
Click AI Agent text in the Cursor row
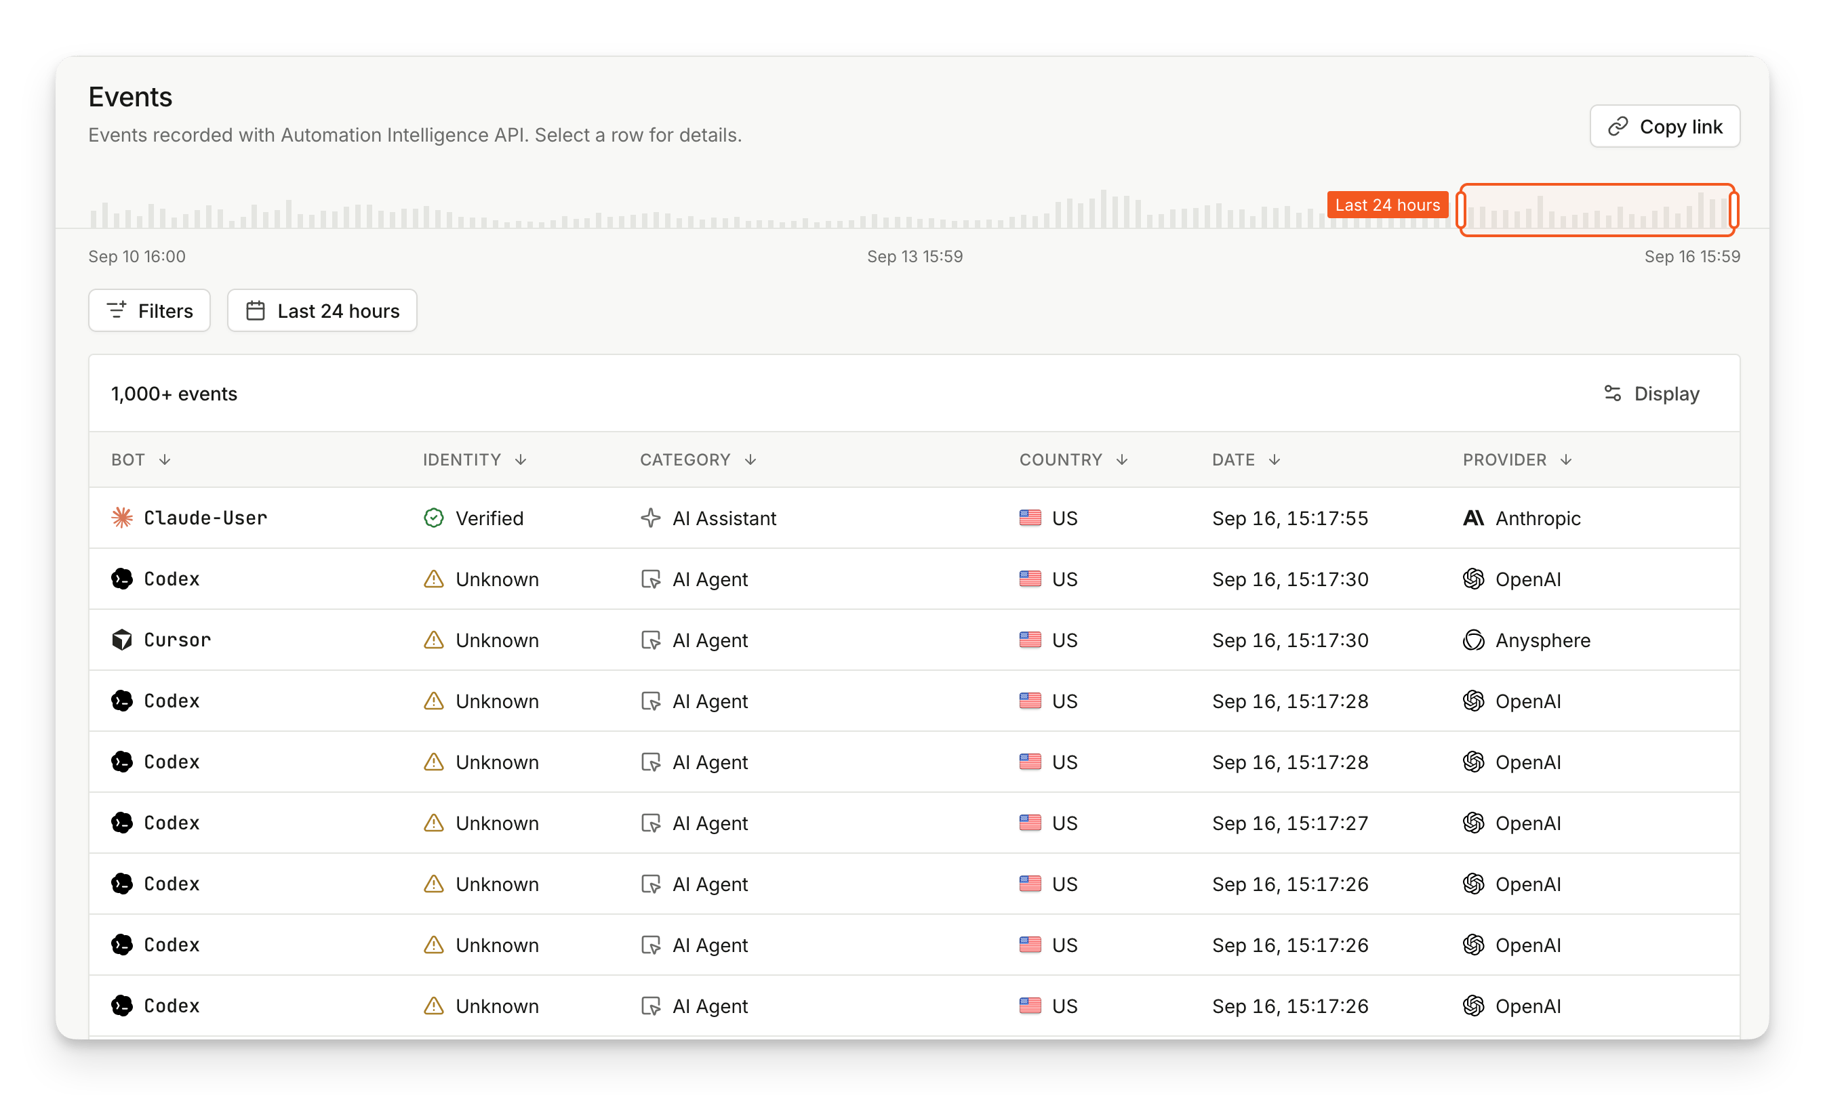[x=710, y=640]
